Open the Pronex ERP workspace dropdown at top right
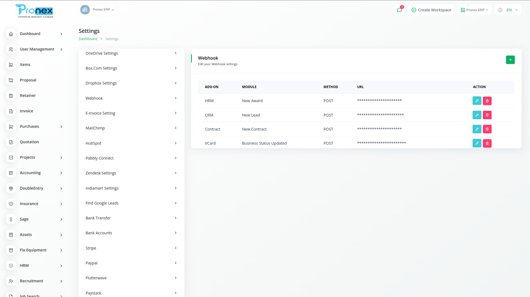The height and width of the screenshot is (297, 530). tap(474, 10)
